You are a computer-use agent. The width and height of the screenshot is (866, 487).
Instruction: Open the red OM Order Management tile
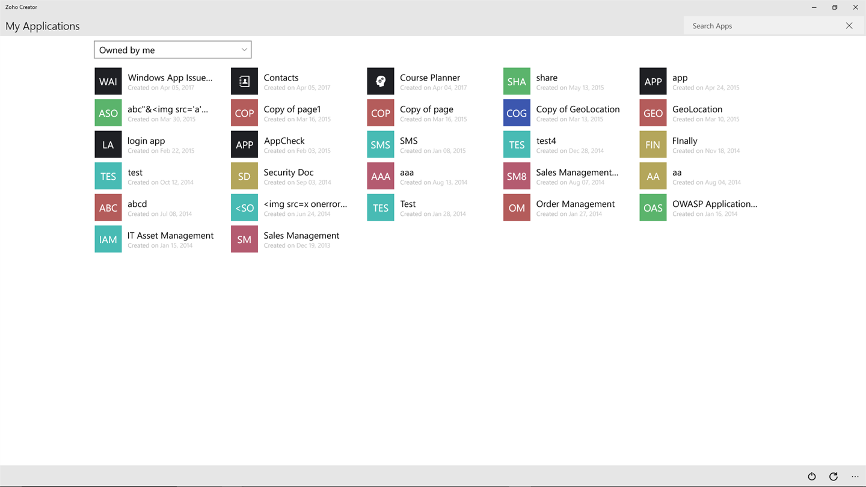(517, 207)
